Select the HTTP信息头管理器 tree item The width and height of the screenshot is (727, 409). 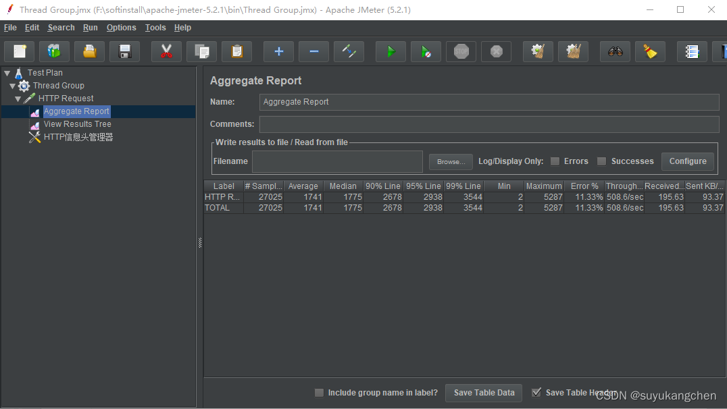tap(78, 137)
